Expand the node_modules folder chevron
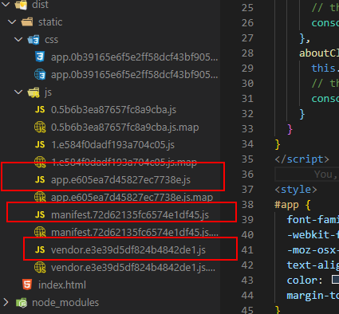 click(6, 302)
